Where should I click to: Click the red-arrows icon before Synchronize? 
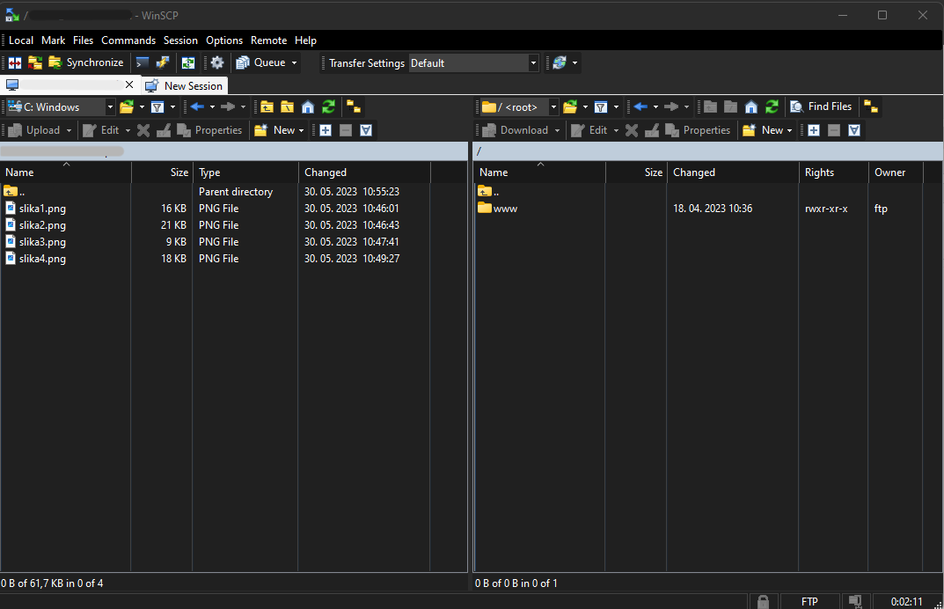point(15,62)
